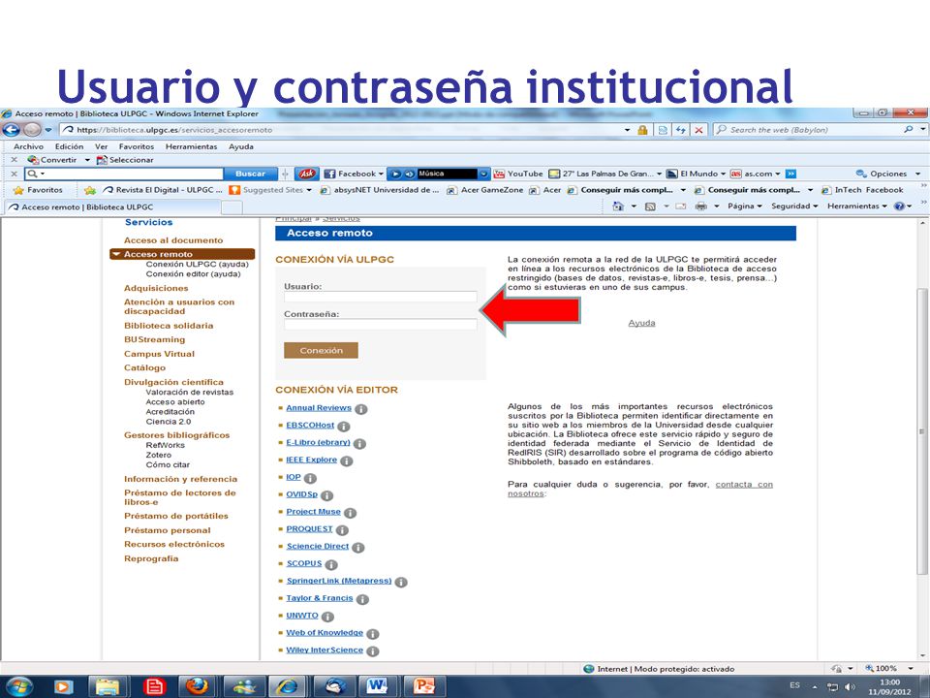Viewport: 930px width, 698px height.
Task: Click the Conexión ULPGC (ayuda) sidebar link
Action: point(197,264)
